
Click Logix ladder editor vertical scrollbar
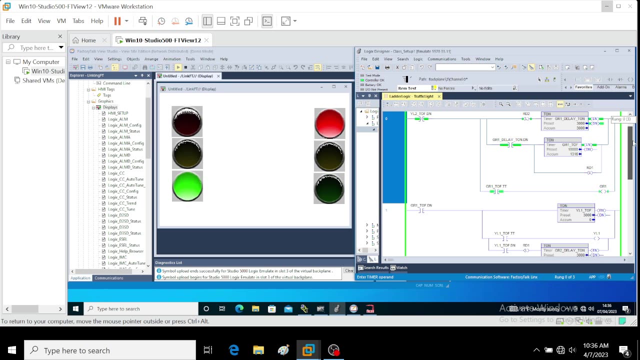pyautogui.click(x=630, y=152)
